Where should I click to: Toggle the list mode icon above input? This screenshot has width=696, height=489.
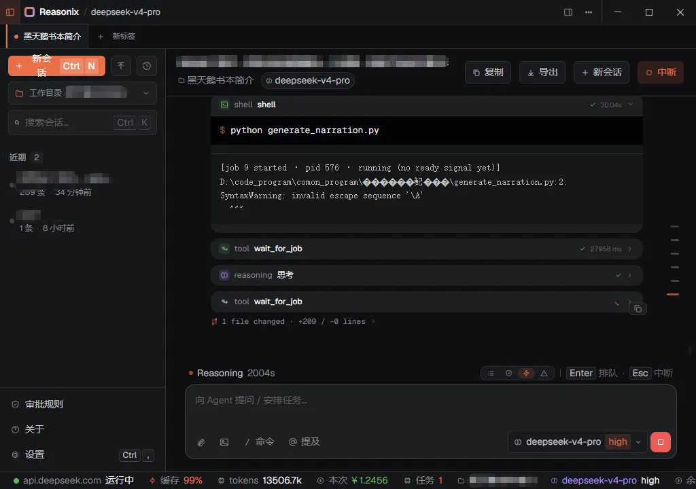(491, 373)
